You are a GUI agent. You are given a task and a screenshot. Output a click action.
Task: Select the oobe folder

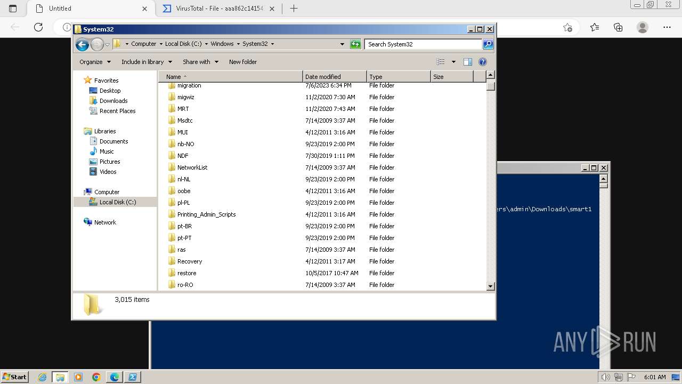pyautogui.click(x=184, y=191)
